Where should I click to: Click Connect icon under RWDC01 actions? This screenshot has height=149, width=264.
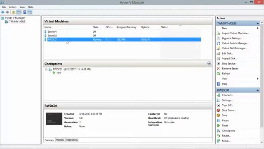pos(218,95)
